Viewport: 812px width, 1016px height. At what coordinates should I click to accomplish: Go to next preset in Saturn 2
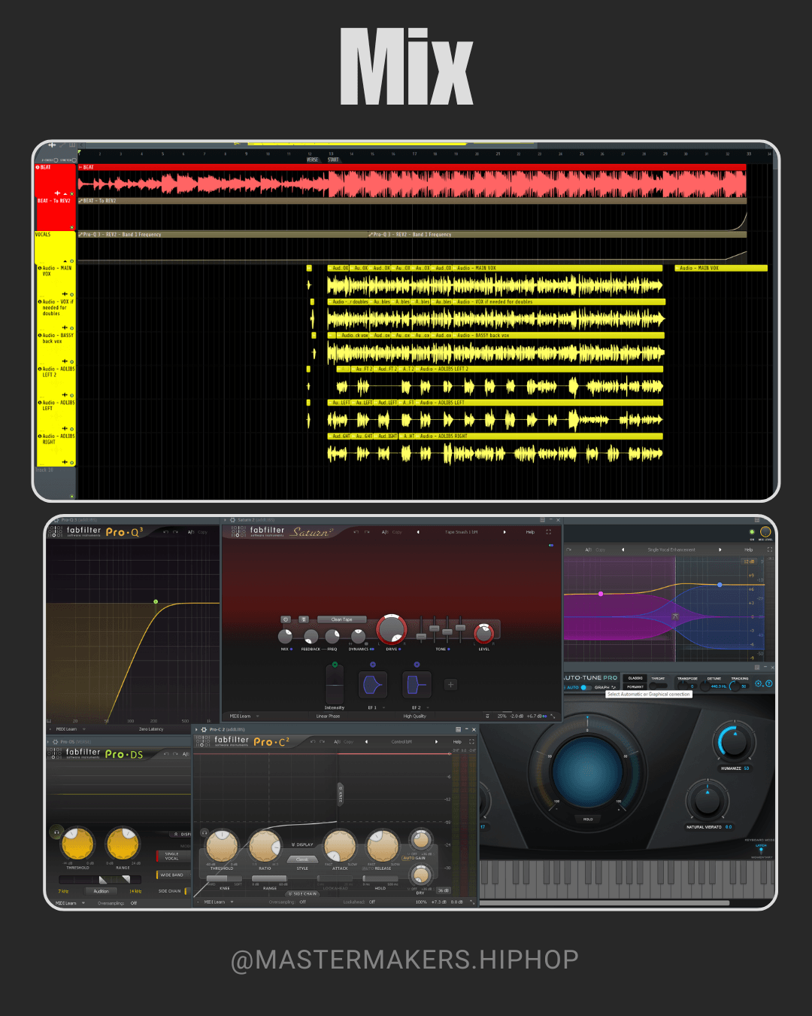click(x=504, y=532)
